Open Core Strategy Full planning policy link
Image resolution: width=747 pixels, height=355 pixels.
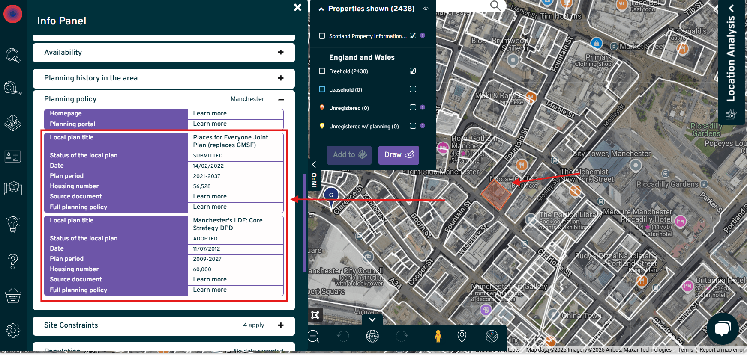[x=210, y=290]
